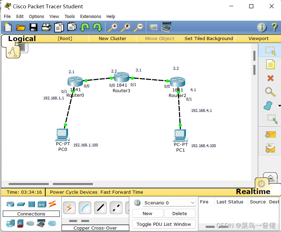Screen dimensions: 281x232
Task: Zoom in with the plus magnifier
Action: tap(113, 27)
